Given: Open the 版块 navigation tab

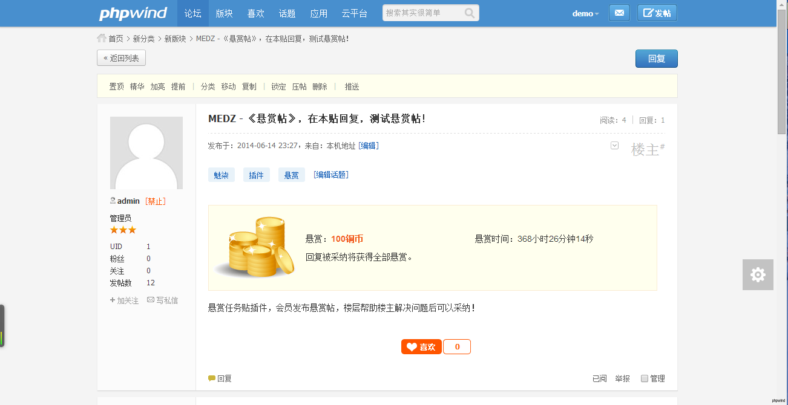Looking at the screenshot, I should [224, 13].
